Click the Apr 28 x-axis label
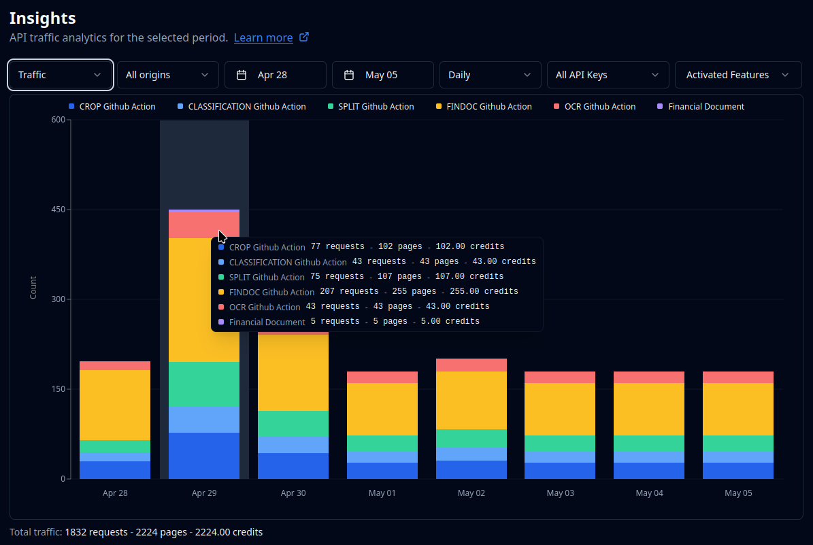The image size is (813, 545). [115, 493]
